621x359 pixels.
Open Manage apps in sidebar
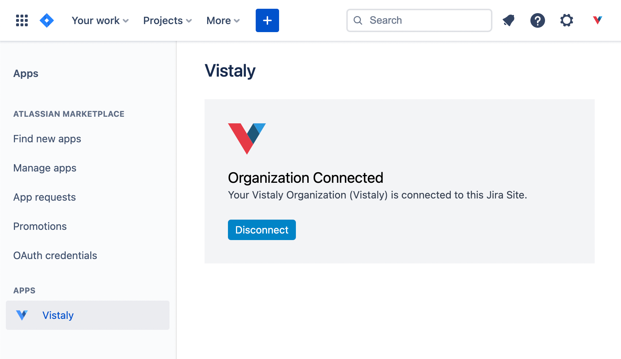click(45, 168)
